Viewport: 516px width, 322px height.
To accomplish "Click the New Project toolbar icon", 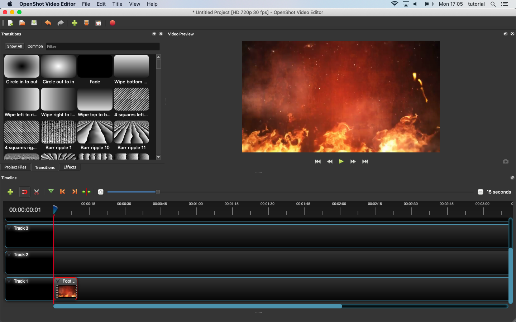I will coord(10,23).
